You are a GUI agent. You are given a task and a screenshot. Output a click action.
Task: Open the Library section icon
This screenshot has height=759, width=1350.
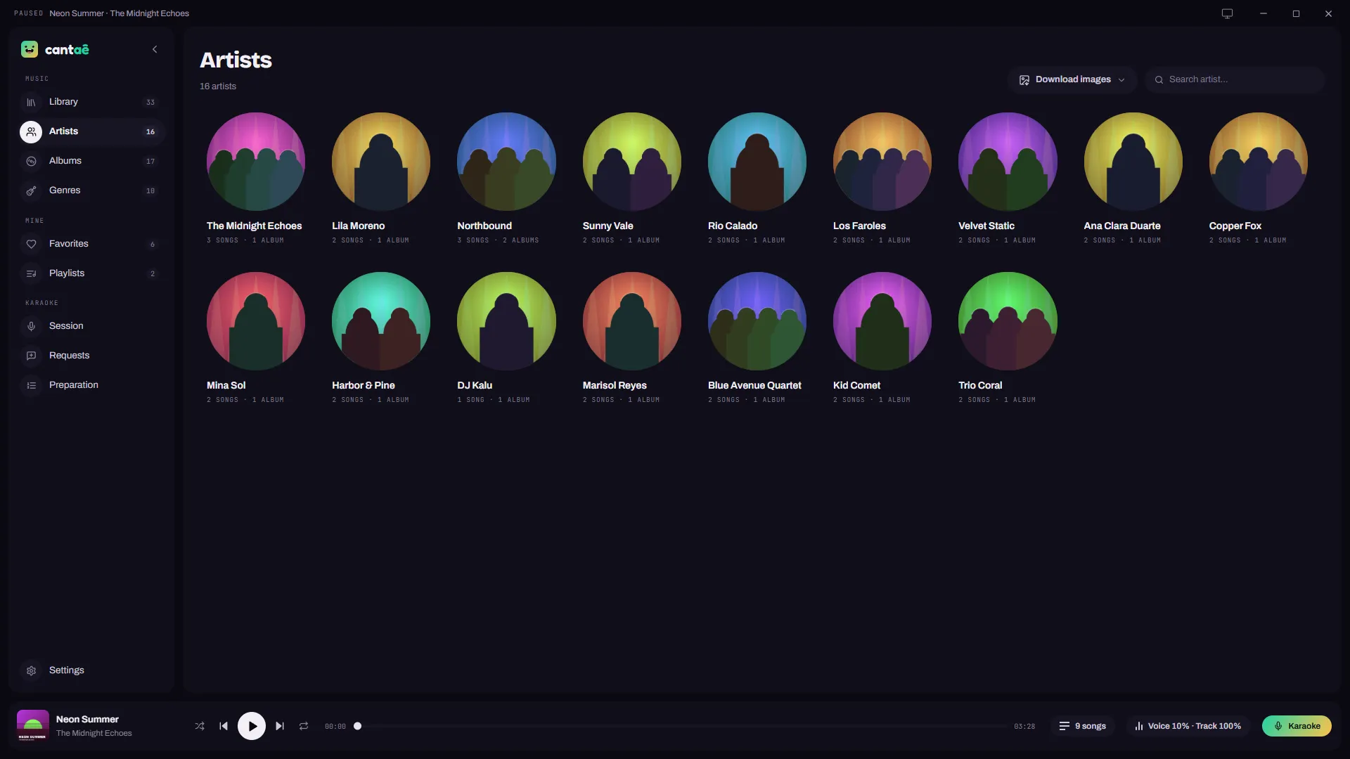pyautogui.click(x=31, y=102)
